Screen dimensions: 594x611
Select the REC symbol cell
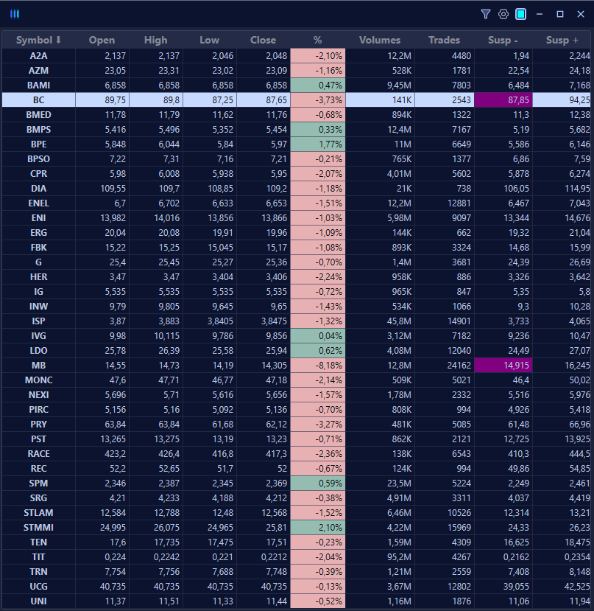[38, 469]
